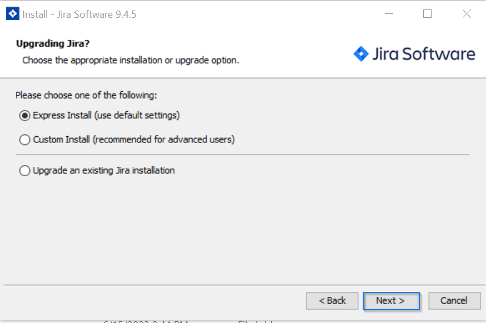Minimize the installer window

click(x=389, y=14)
